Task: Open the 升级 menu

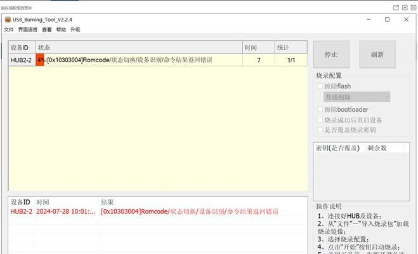Action: click(75, 29)
